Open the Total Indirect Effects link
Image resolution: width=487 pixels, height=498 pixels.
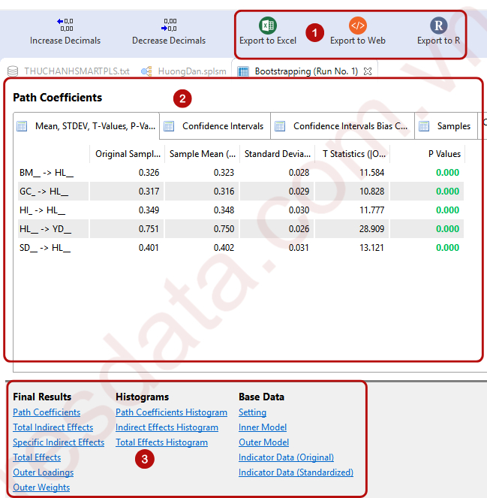coord(53,427)
